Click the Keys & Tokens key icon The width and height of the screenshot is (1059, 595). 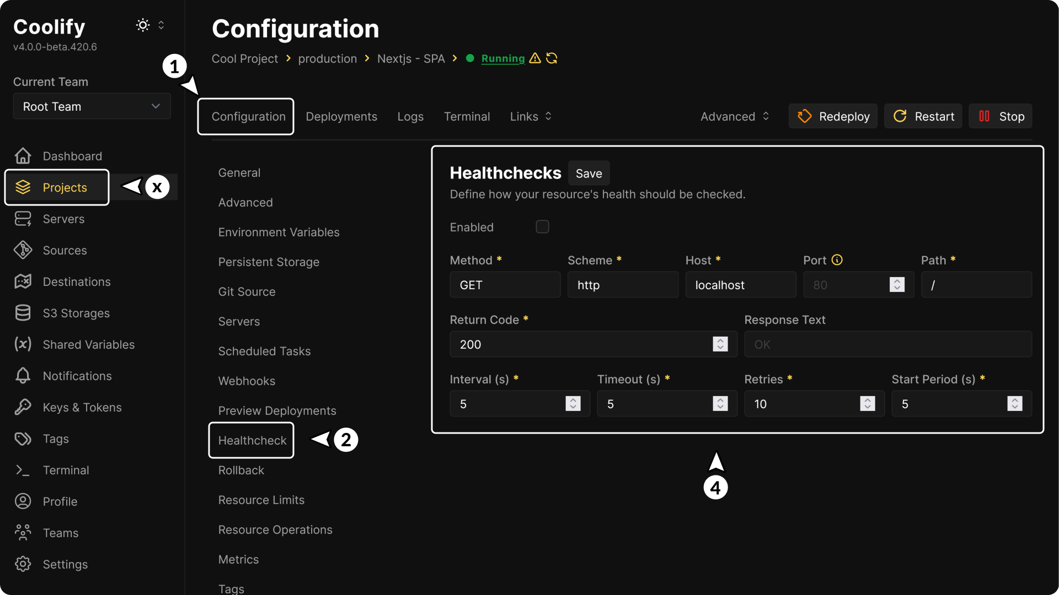(23, 407)
